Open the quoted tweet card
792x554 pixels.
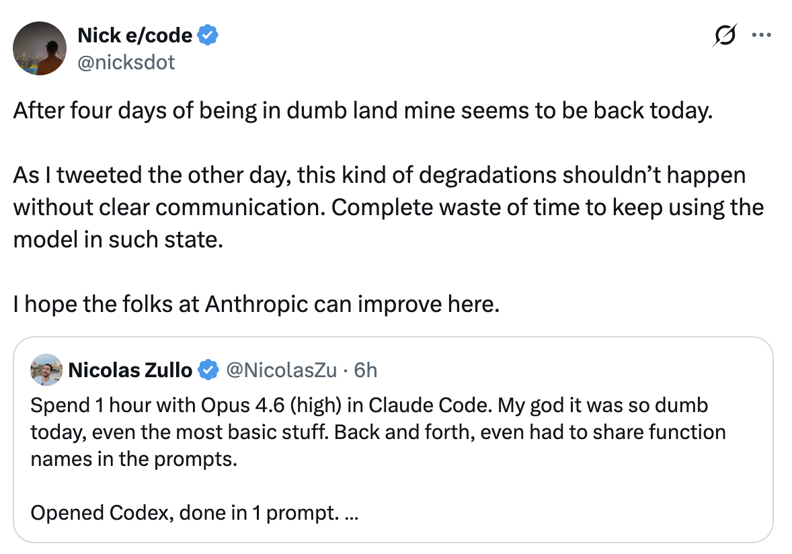(396, 437)
